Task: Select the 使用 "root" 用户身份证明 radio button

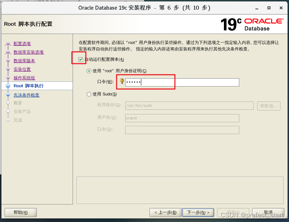Action: coord(89,71)
